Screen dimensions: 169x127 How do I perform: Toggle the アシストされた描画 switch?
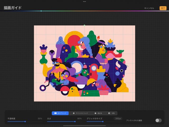tap(158, 120)
